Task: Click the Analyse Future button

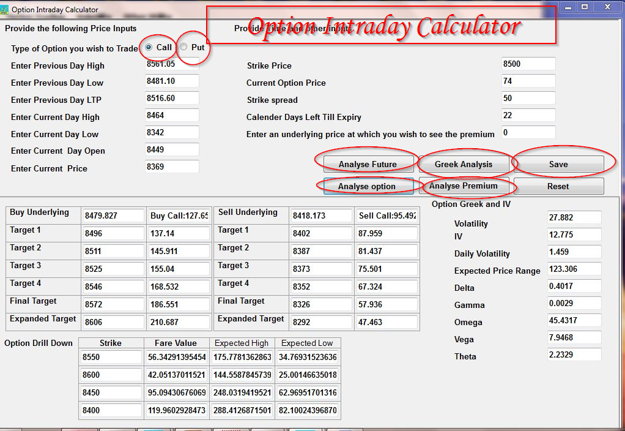Action: click(x=368, y=163)
